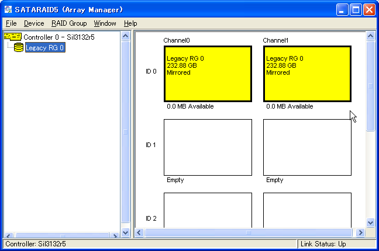Select the Controller 0 card icon
The width and height of the screenshot is (379, 251).
(x=13, y=37)
